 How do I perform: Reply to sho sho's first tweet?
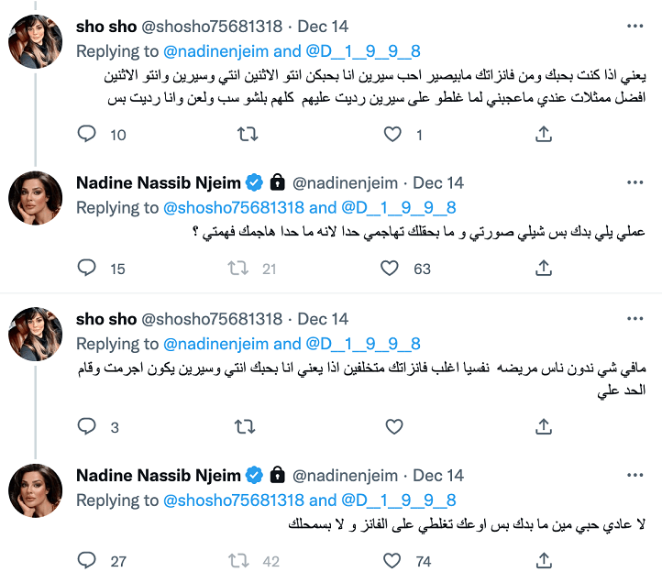87,135
